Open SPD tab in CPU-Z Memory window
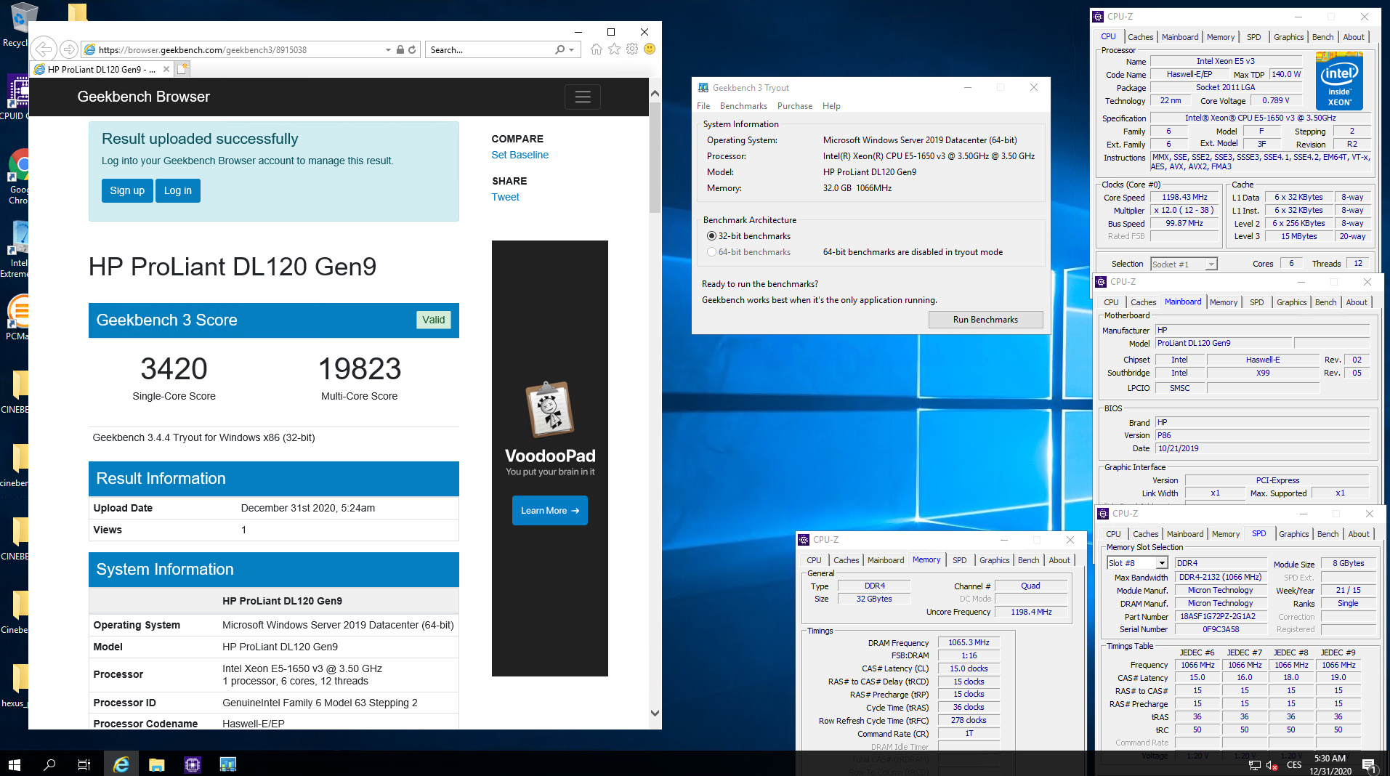 tap(959, 560)
